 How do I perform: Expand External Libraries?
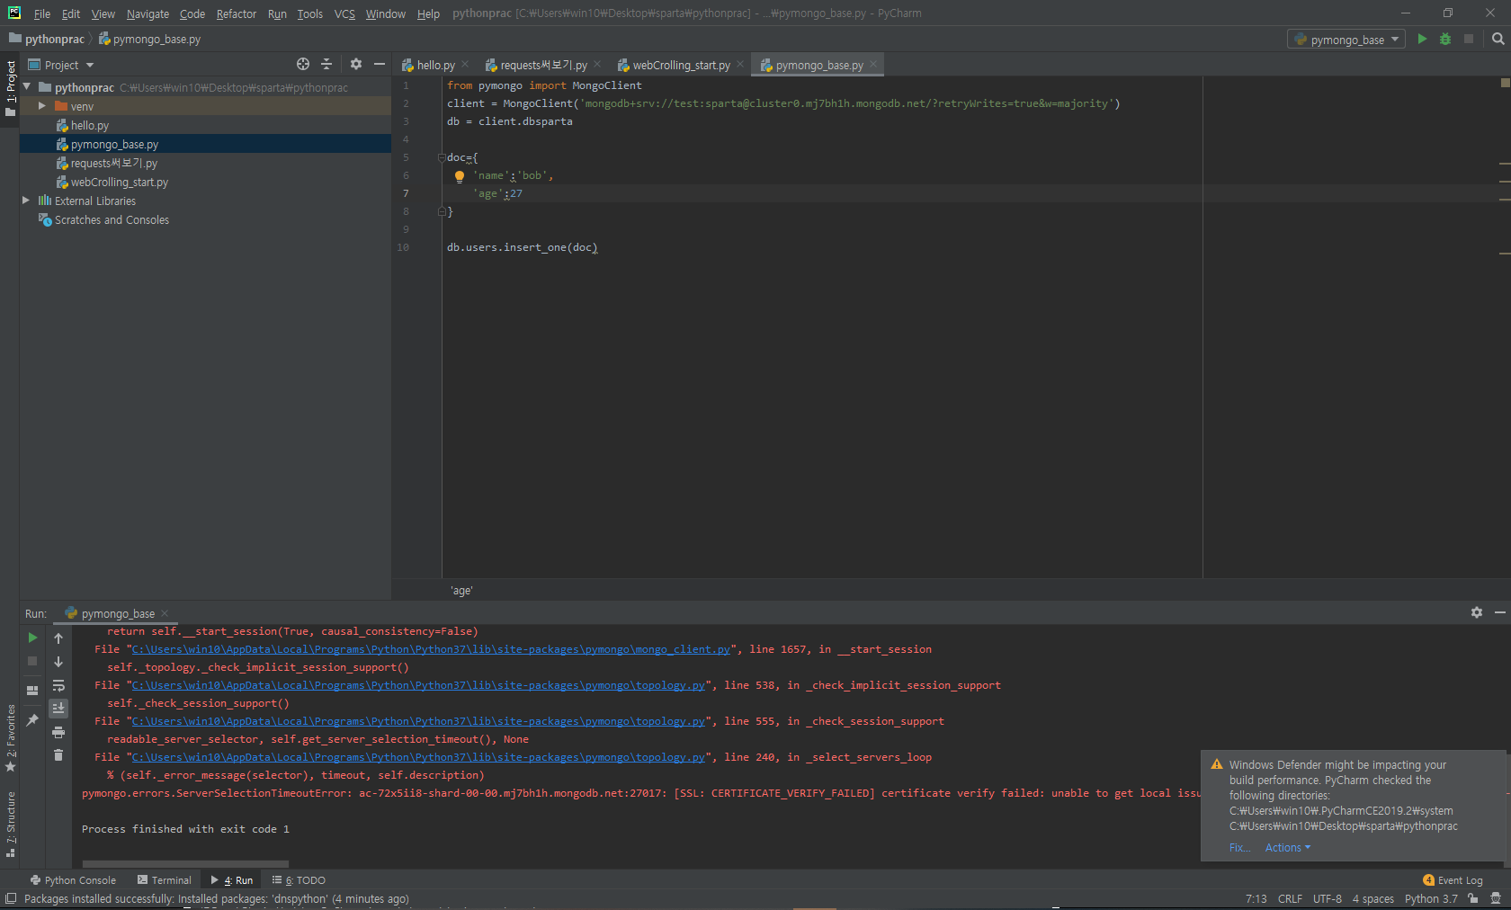pos(26,201)
